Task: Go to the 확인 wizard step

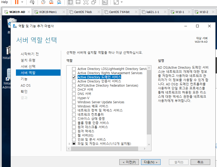Action: tap(24, 91)
